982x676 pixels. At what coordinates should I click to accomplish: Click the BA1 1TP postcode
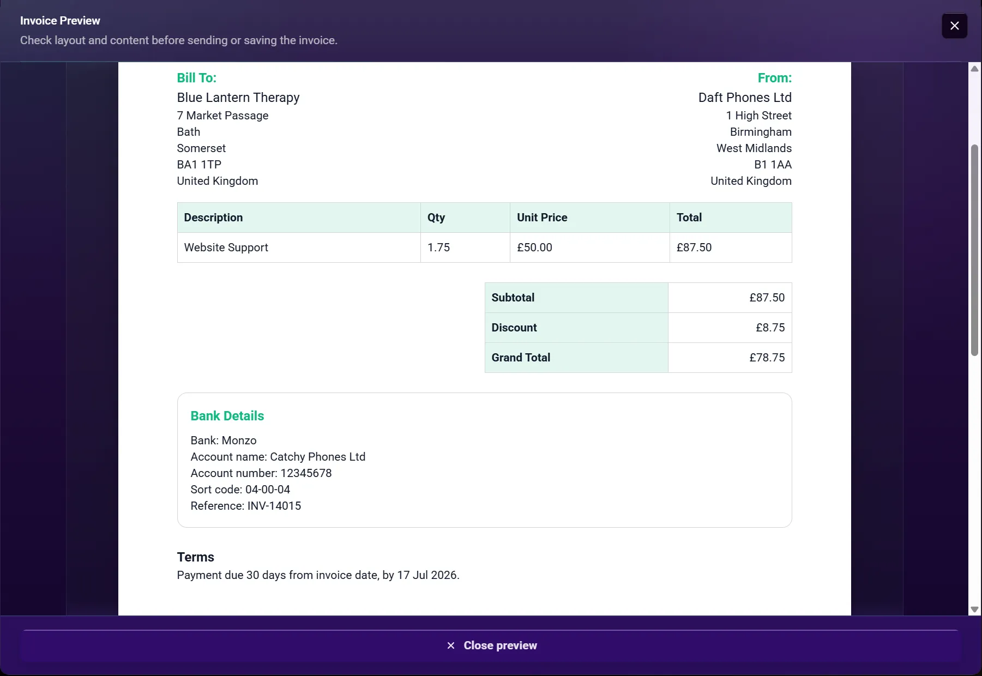pyautogui.click(x=199, y=165)
